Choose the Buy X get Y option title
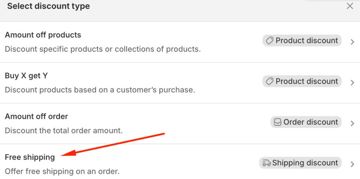This screenshot has width=360, height=179. coord(26,76)
